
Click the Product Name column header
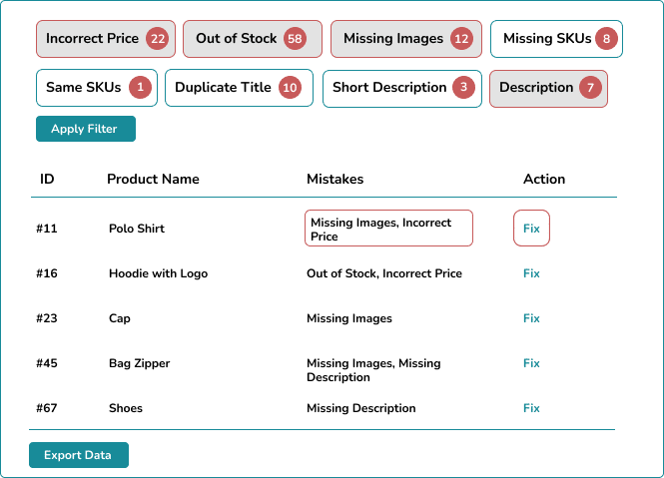tap(153, 179)
